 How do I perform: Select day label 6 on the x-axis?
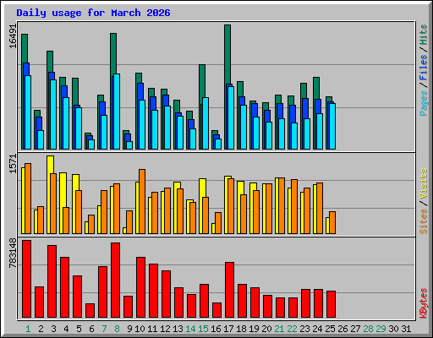[91, 329]
